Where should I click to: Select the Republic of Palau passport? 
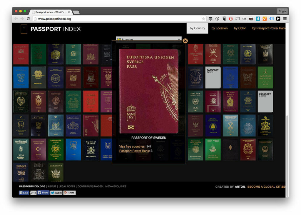tap(248, 54)
